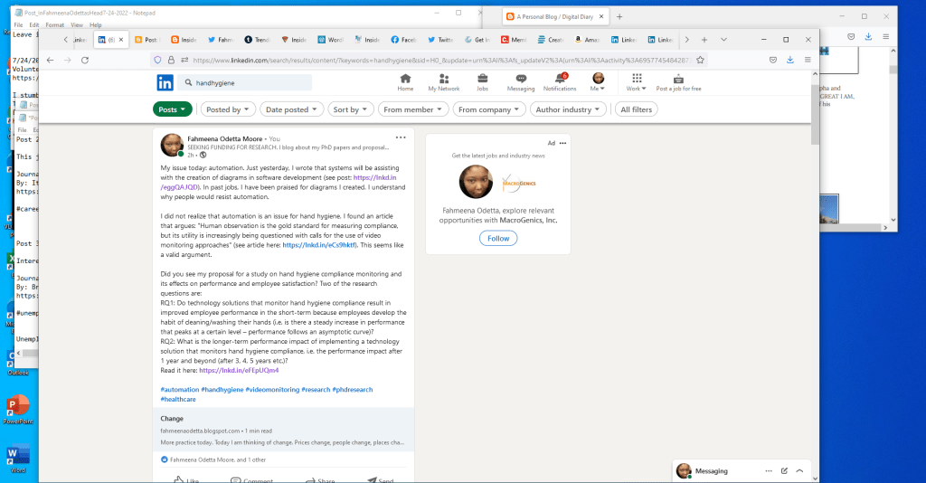
Task: Expand the Posts filter dropdown
Action: [x=172, y=109]
